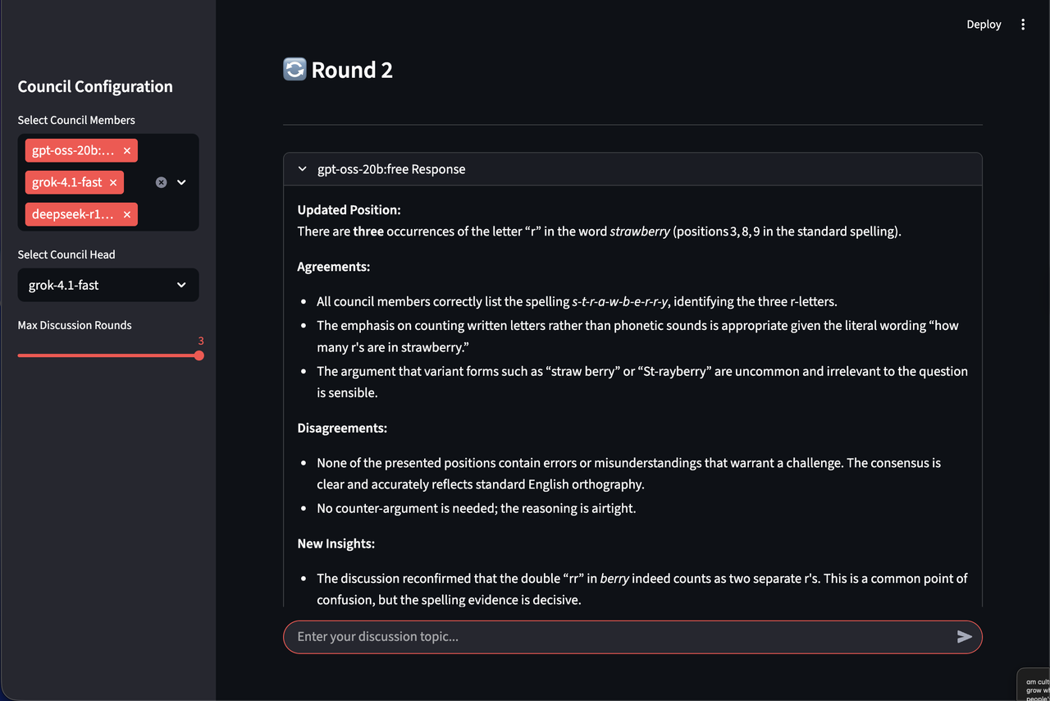Click the popup thumbnail in bottom-right corner
Image resolution: width=1050 pixels, height=701 pixels.
tap(1033, 685)
